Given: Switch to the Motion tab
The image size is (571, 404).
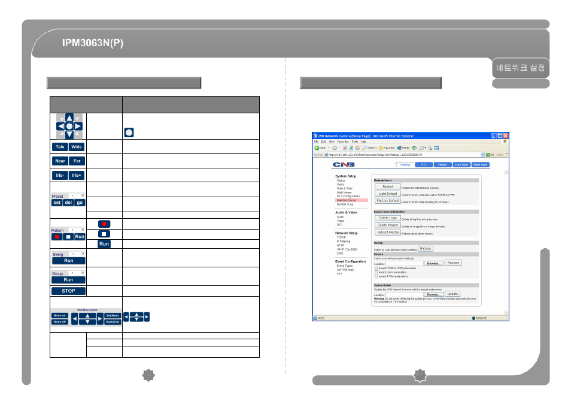Looking at the screenshot, I should tap(443, 165).
